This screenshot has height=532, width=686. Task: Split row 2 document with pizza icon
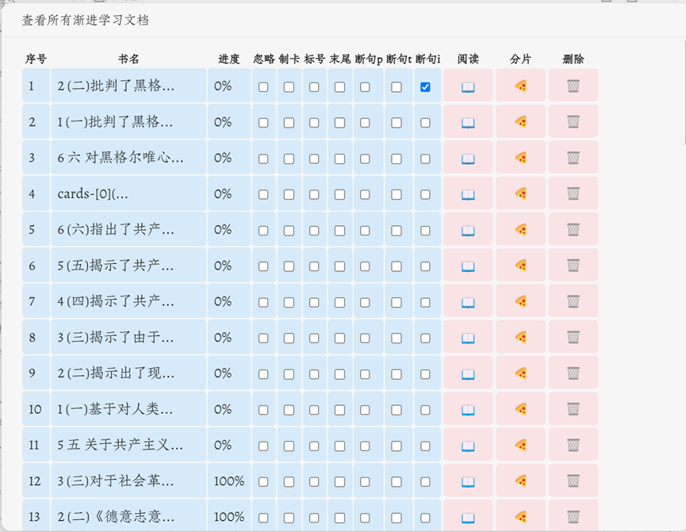click(520, 122)
